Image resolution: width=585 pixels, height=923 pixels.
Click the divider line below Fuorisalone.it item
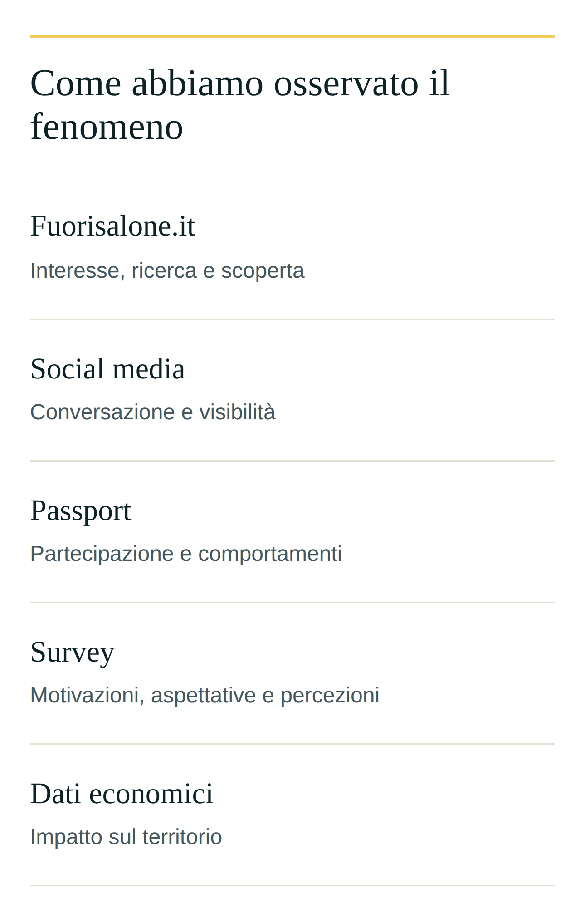click(x=292, y=319)
